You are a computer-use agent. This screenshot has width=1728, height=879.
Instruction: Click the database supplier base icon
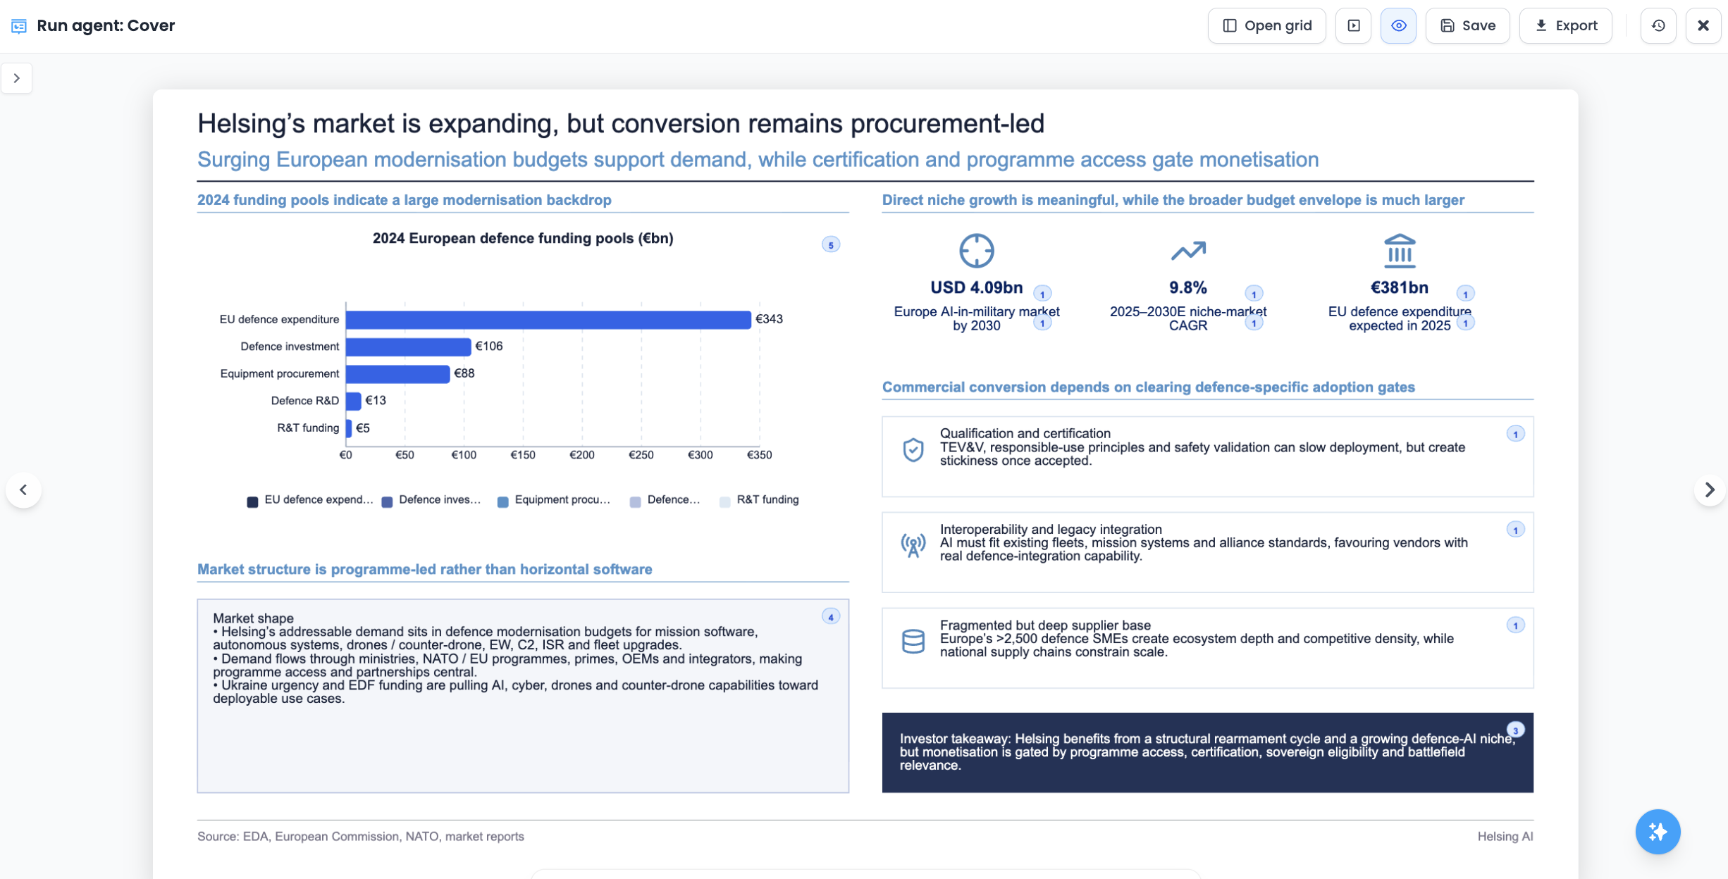tap(913, 641)
